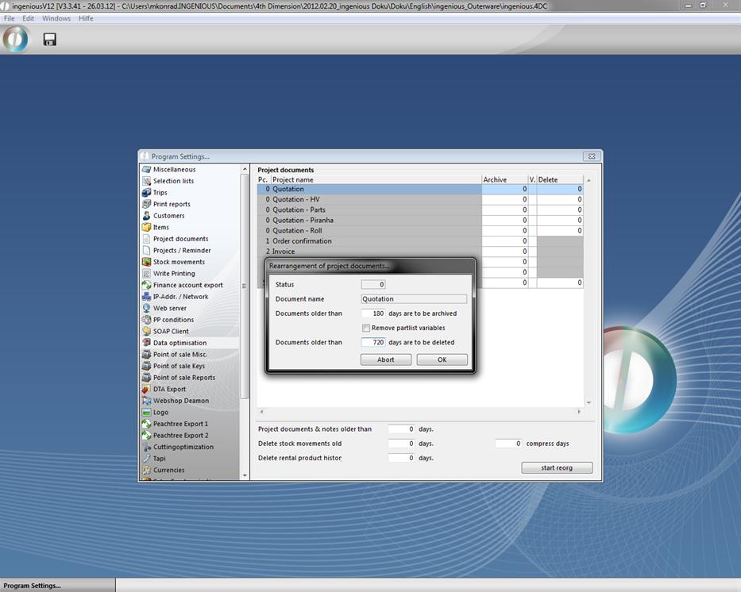This screenshot has height=592, width=741.
Task: Select the DTA Export sidebar icon
Action: [x=147, y=389]
